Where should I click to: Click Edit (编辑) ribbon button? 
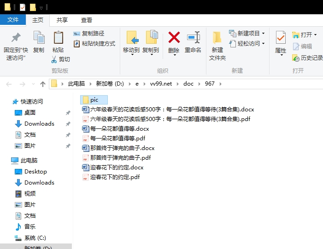click(x=302, y=46)
